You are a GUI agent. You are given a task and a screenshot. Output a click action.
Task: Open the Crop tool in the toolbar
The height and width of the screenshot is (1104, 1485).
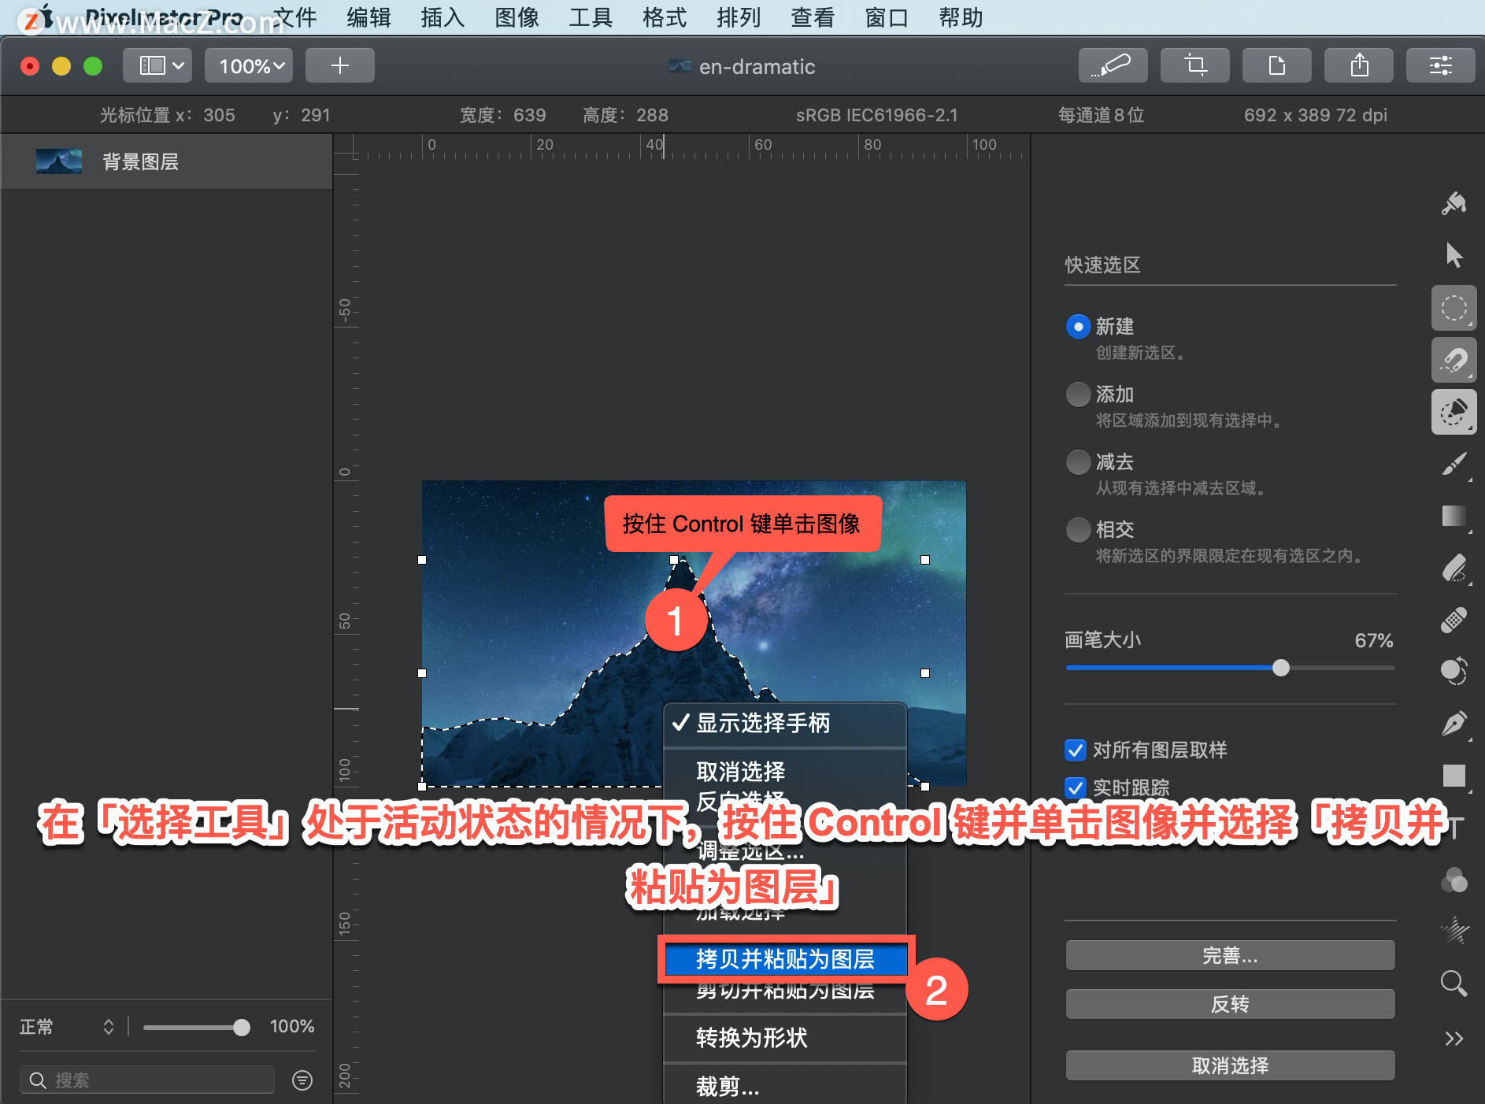point(1194,65)
